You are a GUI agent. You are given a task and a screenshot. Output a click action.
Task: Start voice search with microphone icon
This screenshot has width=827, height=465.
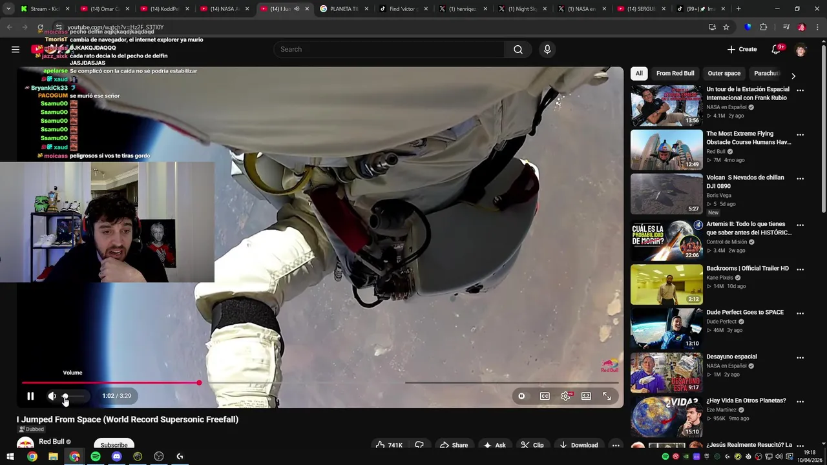pyautogui.click(x=547, y=49)
